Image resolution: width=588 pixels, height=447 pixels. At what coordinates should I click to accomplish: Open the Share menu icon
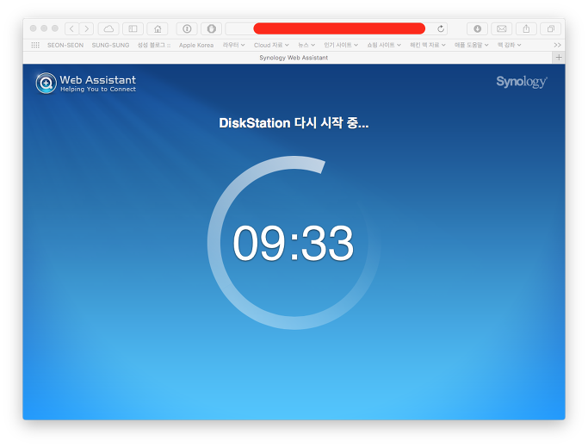click(x=527, y=28)
